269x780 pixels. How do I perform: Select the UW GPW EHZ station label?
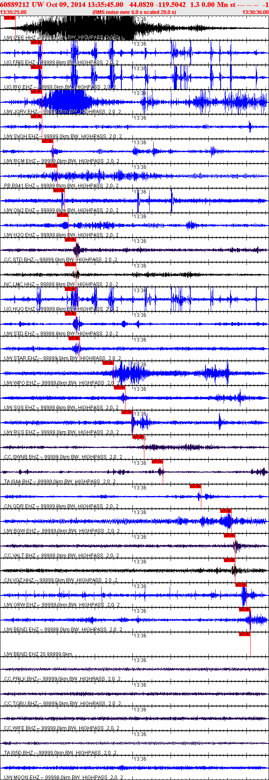pos(62,605)
